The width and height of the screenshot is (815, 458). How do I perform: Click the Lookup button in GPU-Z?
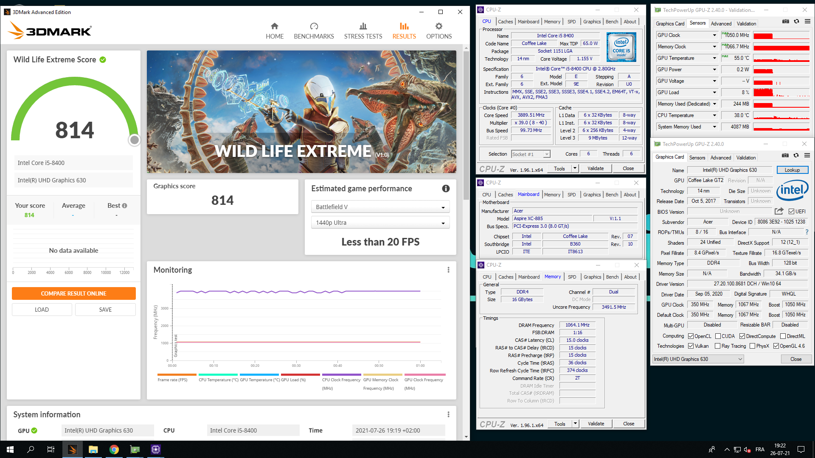point(792,170)
